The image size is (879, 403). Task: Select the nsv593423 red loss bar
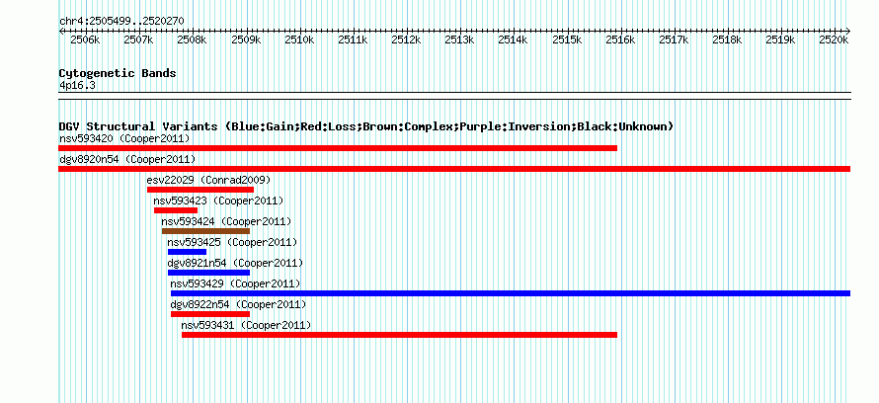(176, 210)
